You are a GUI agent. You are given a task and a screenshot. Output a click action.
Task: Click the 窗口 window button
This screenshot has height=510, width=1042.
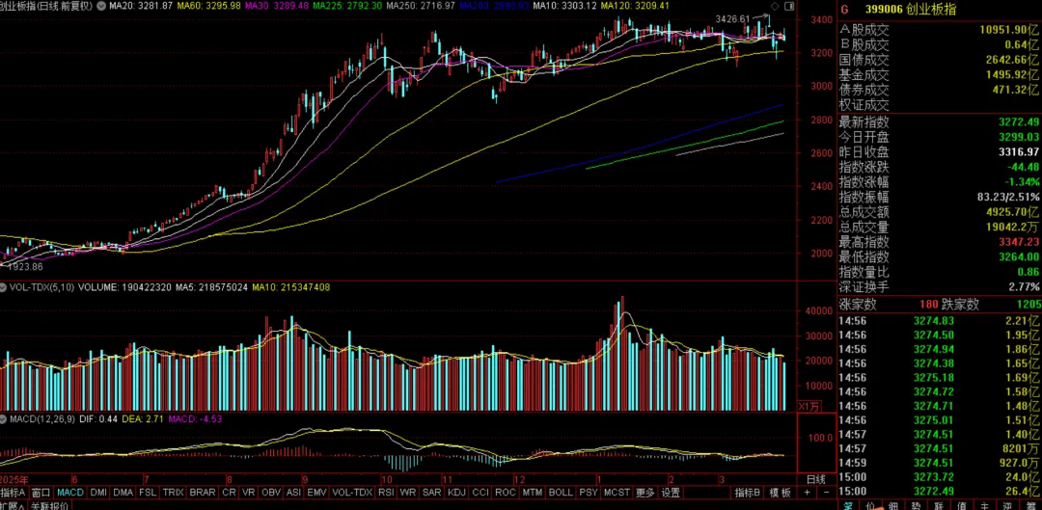point(41,492)
